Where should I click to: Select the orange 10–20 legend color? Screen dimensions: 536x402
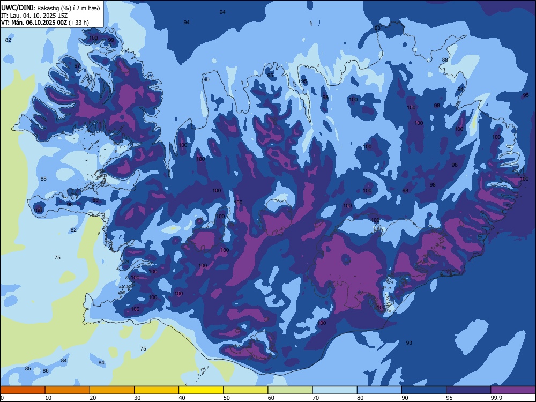click(68, 390)
